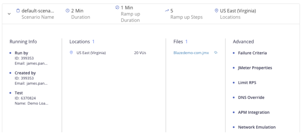Collapse the scenario row chevron
Viewport: 302px width, 137px height.
pyautogui.click(x=9, y=14)
